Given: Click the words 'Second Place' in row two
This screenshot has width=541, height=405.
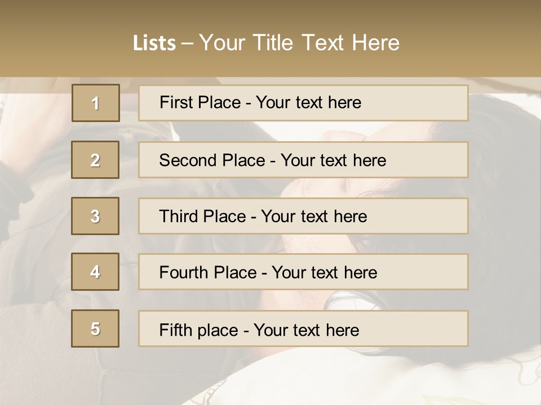Looking at the screenshot, I should click(212, 160).
